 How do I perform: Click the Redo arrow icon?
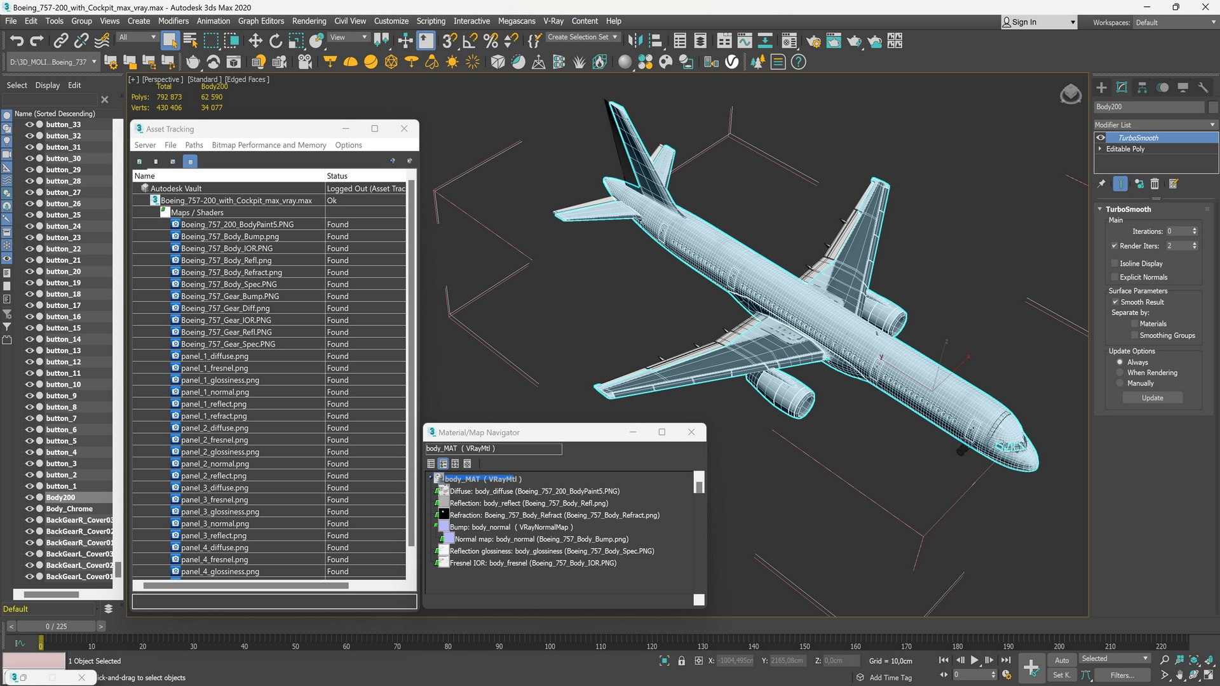37,41
